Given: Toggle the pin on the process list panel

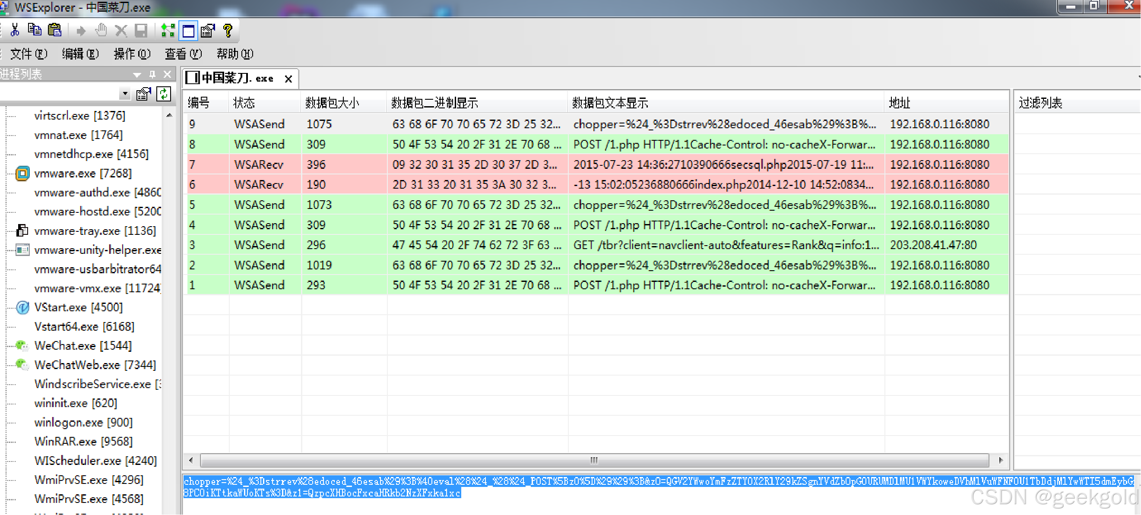Looking at the screenshot, I should point(152,74).
